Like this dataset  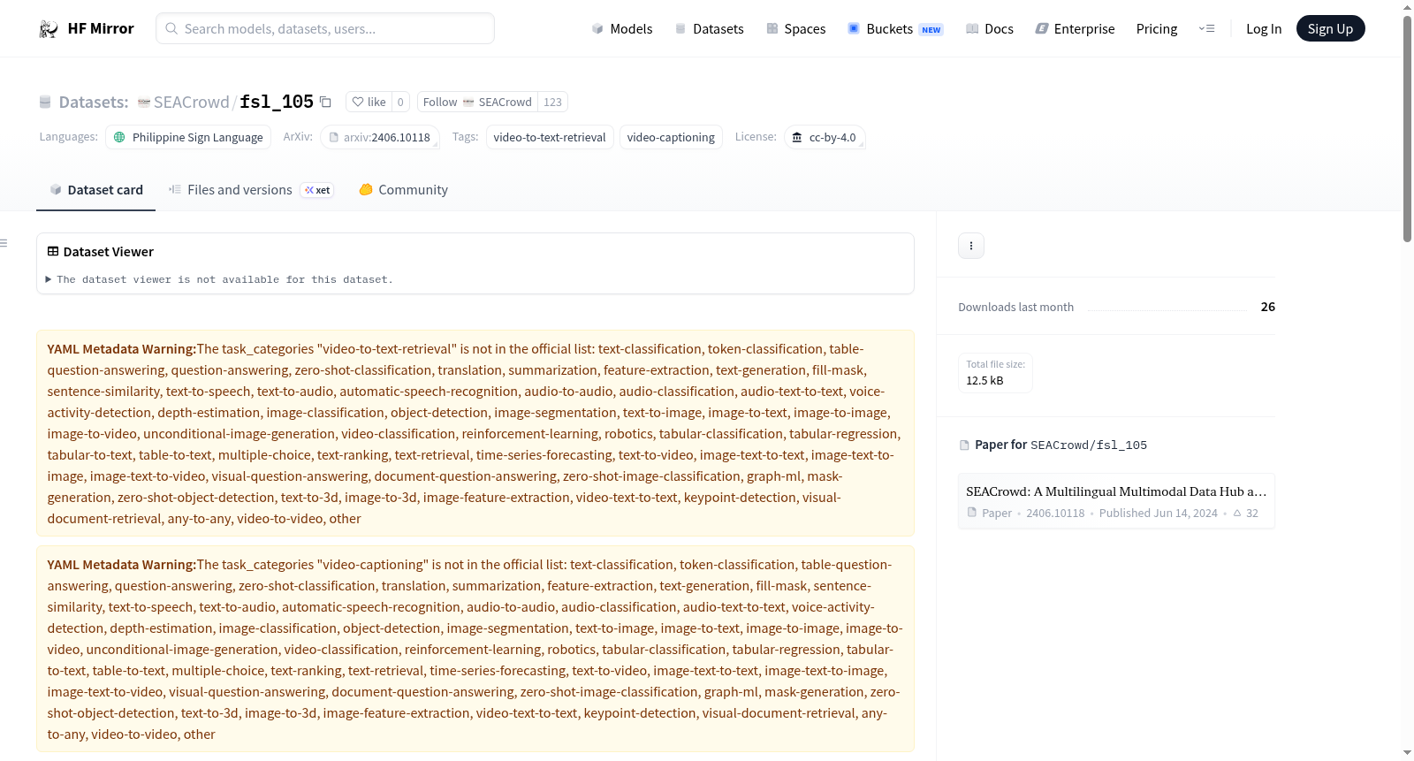click(369, 102)
